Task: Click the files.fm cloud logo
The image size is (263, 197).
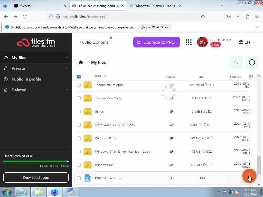Action: point(36,42)
